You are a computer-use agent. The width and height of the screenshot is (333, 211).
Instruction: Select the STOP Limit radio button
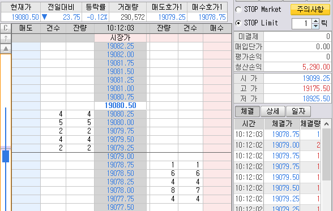pyautogui.click(x=238, y=23)
